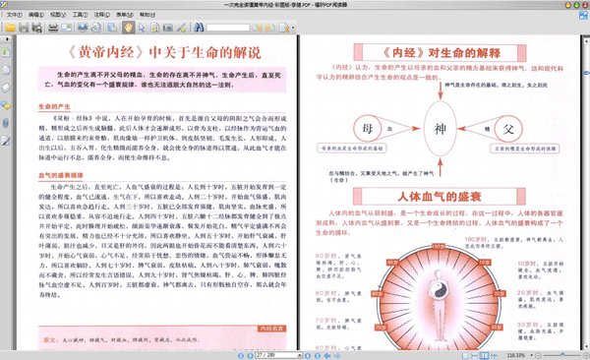
Task: Select the Hand tool
Action: pos(128,28)
